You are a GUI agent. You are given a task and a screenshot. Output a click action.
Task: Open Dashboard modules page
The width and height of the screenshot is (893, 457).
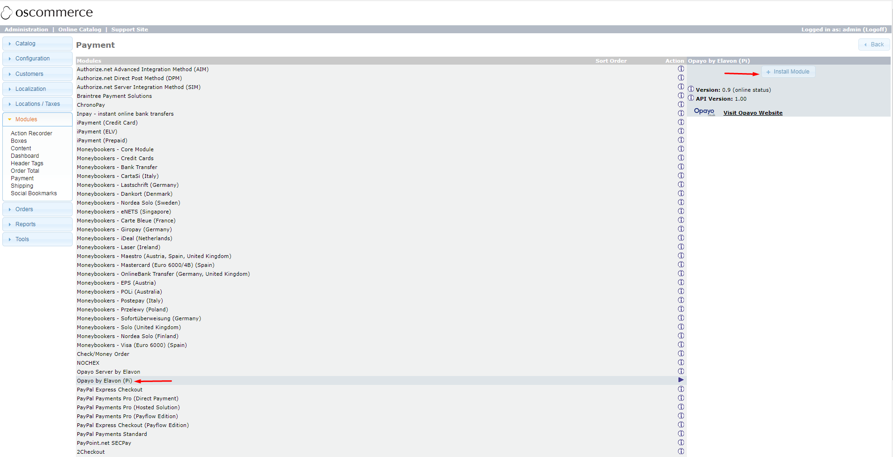[25, 156]
